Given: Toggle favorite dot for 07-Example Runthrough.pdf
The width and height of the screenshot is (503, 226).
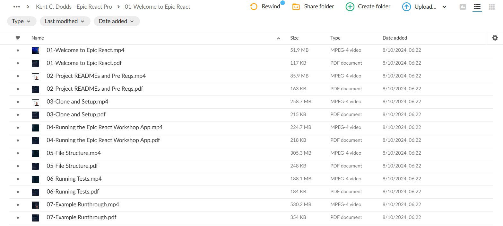Looking at the screenshot, I should [18, 218].
